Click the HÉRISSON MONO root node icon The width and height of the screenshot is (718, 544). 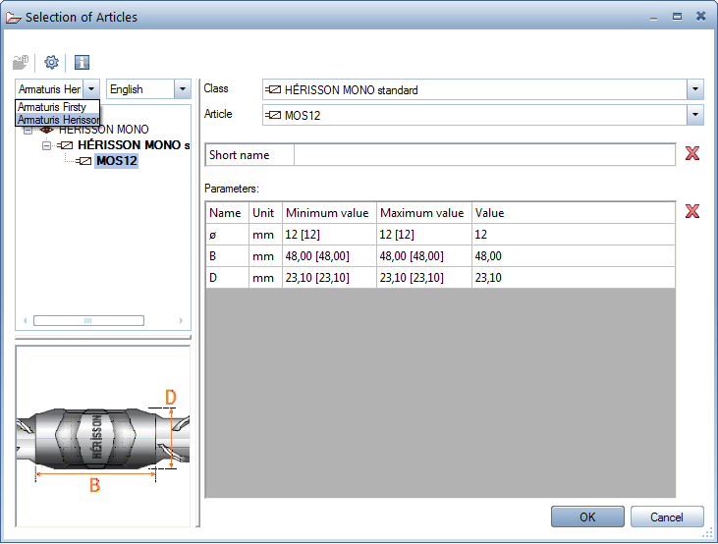[x=46, y=130]
